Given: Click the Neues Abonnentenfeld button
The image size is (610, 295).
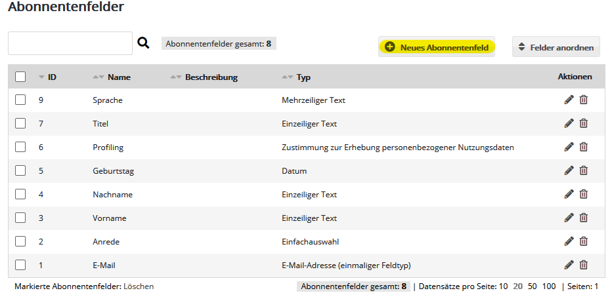Looking at the screenshot, I should (x=437, y=47).
